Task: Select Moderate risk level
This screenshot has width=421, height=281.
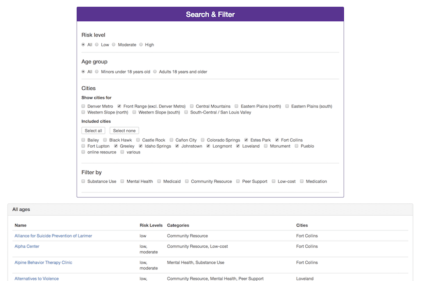Action: pyautogui.click(x=114, y=45)
